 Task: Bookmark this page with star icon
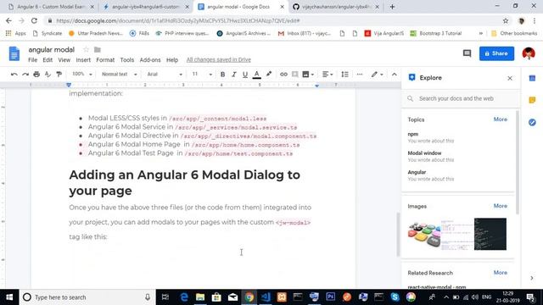click(506, 20)
